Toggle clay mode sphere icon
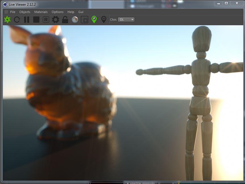The image size is (245, 184). pos(75,20)
